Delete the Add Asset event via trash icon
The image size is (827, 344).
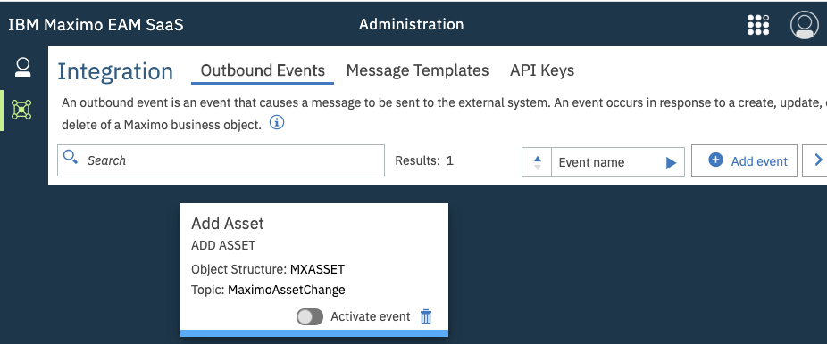pos(426,316)
